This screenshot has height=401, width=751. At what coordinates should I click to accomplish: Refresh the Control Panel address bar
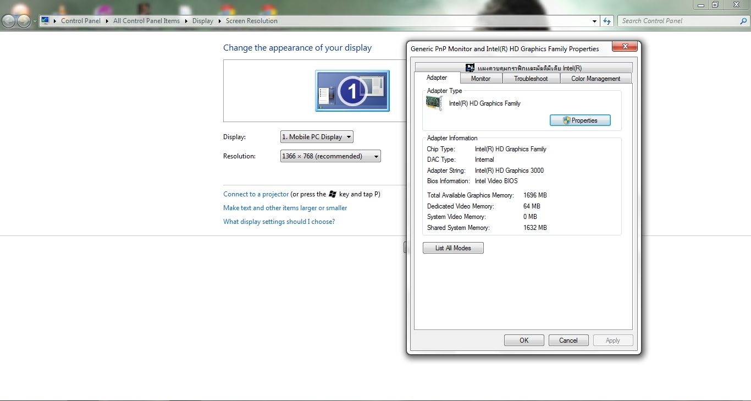(607, 21)
